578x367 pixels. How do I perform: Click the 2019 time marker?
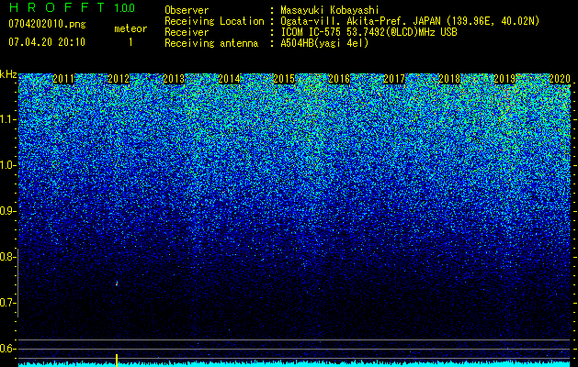(x=504, y=79)
